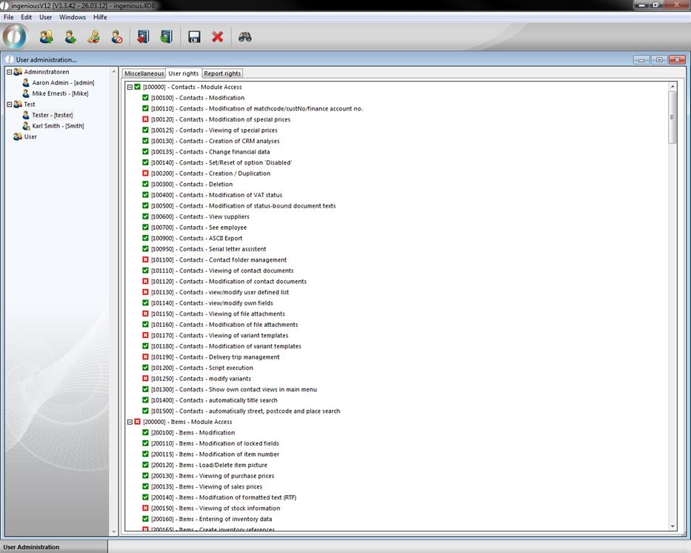This screenshot has width=691, height=553.
Task: Click the book with red arrow icon
Action: click(x=143, y=36)
